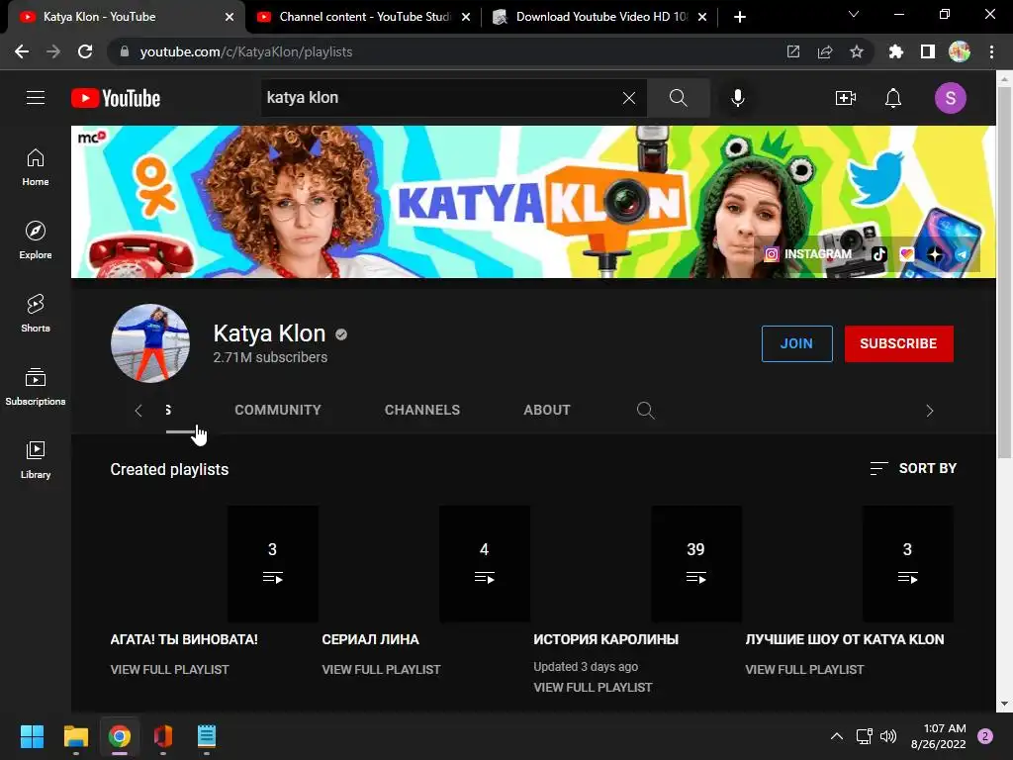The image size is (1013, 760).
Task: Click the address bar URL
Action: [x=246, y=51]
